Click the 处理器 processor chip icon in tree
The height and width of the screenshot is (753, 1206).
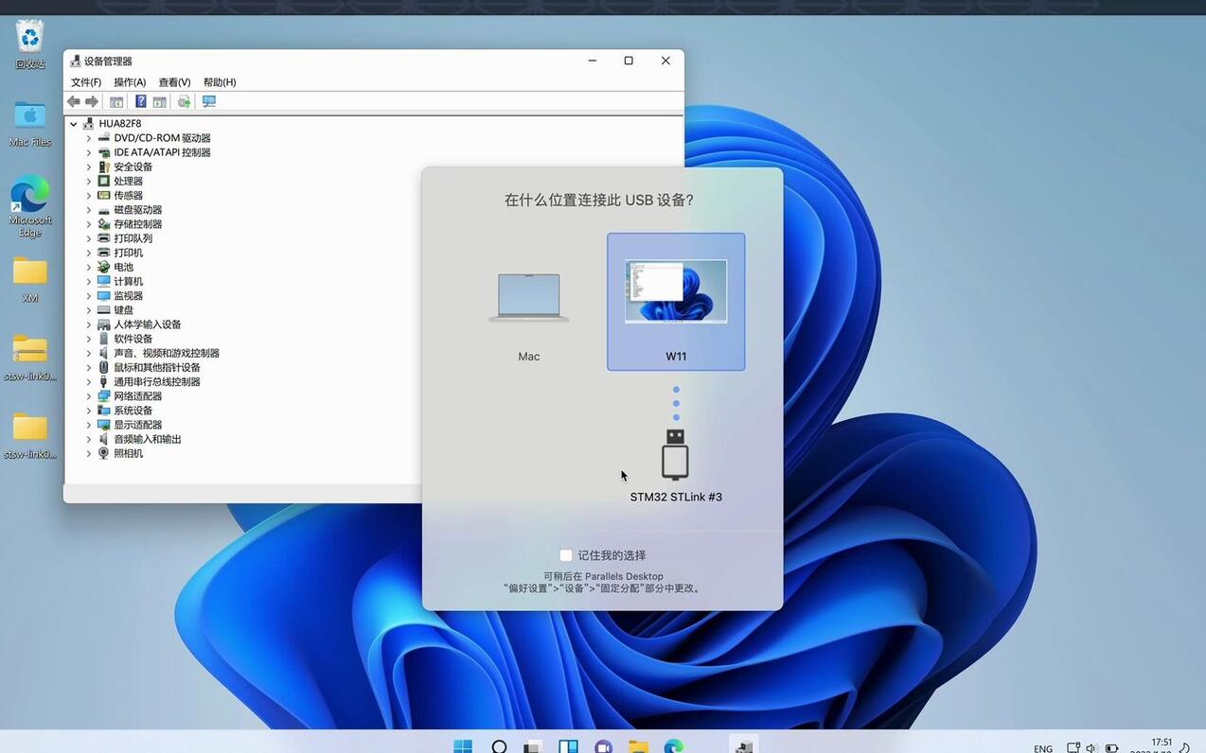point(104,181)
